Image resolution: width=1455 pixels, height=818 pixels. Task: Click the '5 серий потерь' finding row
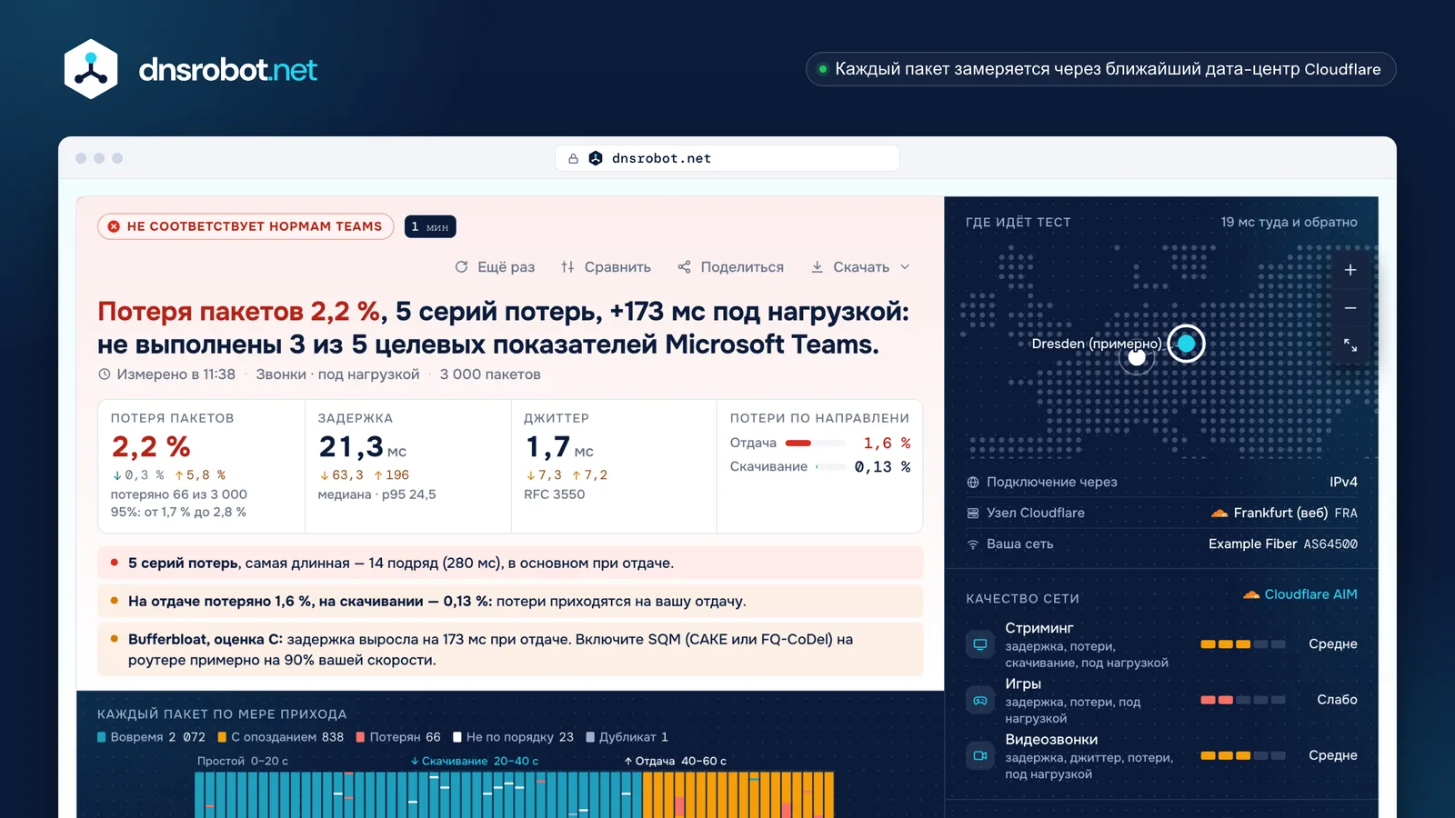[x=510, y=564]
